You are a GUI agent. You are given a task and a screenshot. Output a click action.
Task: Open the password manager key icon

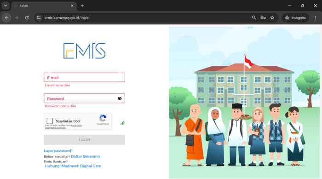(x=263, y=17)
